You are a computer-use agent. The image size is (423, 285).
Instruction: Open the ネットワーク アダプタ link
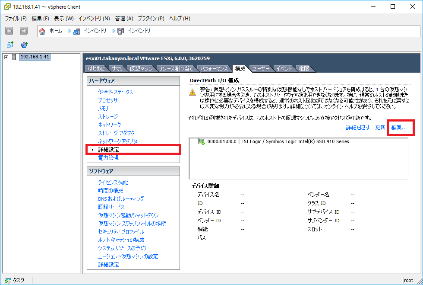(x=117, y=141)
